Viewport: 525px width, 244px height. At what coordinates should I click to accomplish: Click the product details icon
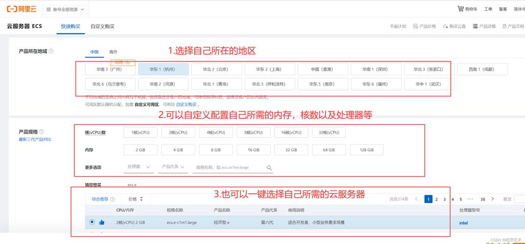point(475,26)
